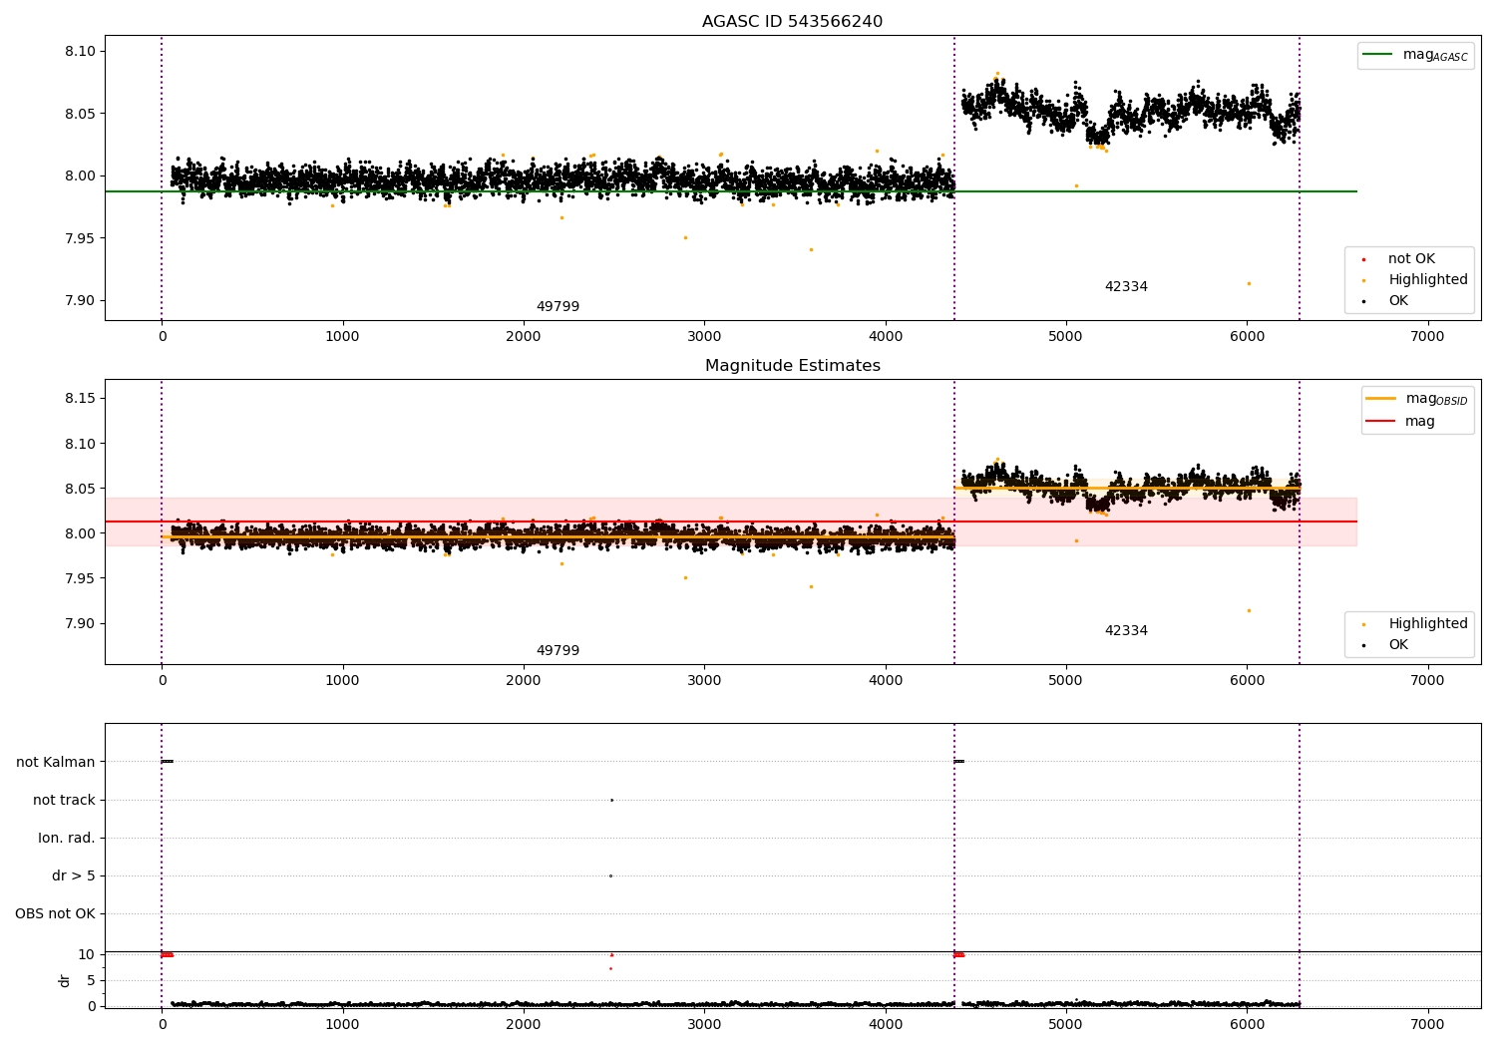The image size is (1496, 1047).
Task: Click the AGASC ID 543566240 plot title
Action: point(792,22)
